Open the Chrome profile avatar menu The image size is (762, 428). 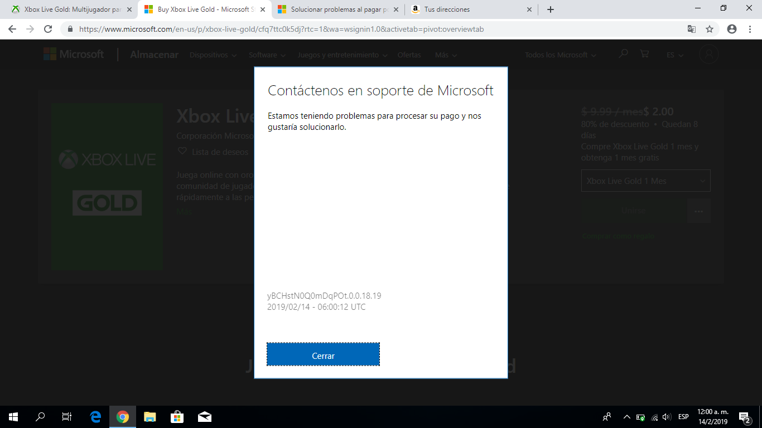coord(732,29)
